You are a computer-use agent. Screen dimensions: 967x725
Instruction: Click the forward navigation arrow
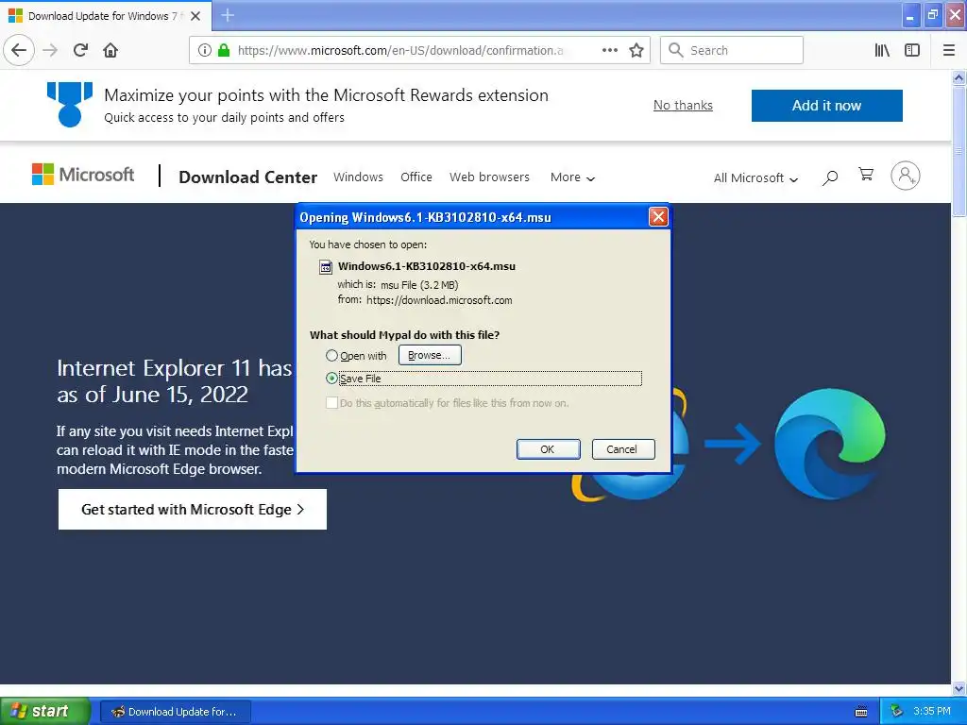(x=51, y=50)
